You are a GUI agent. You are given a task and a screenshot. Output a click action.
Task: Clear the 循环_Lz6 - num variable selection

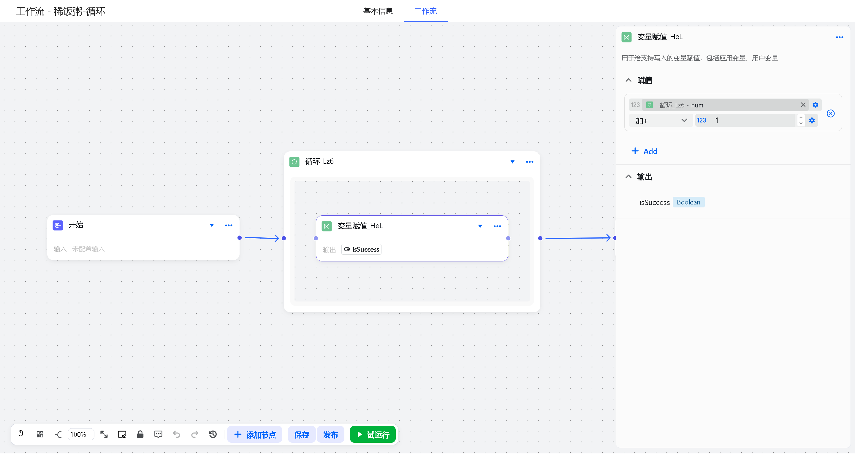[x=803, y=105]
